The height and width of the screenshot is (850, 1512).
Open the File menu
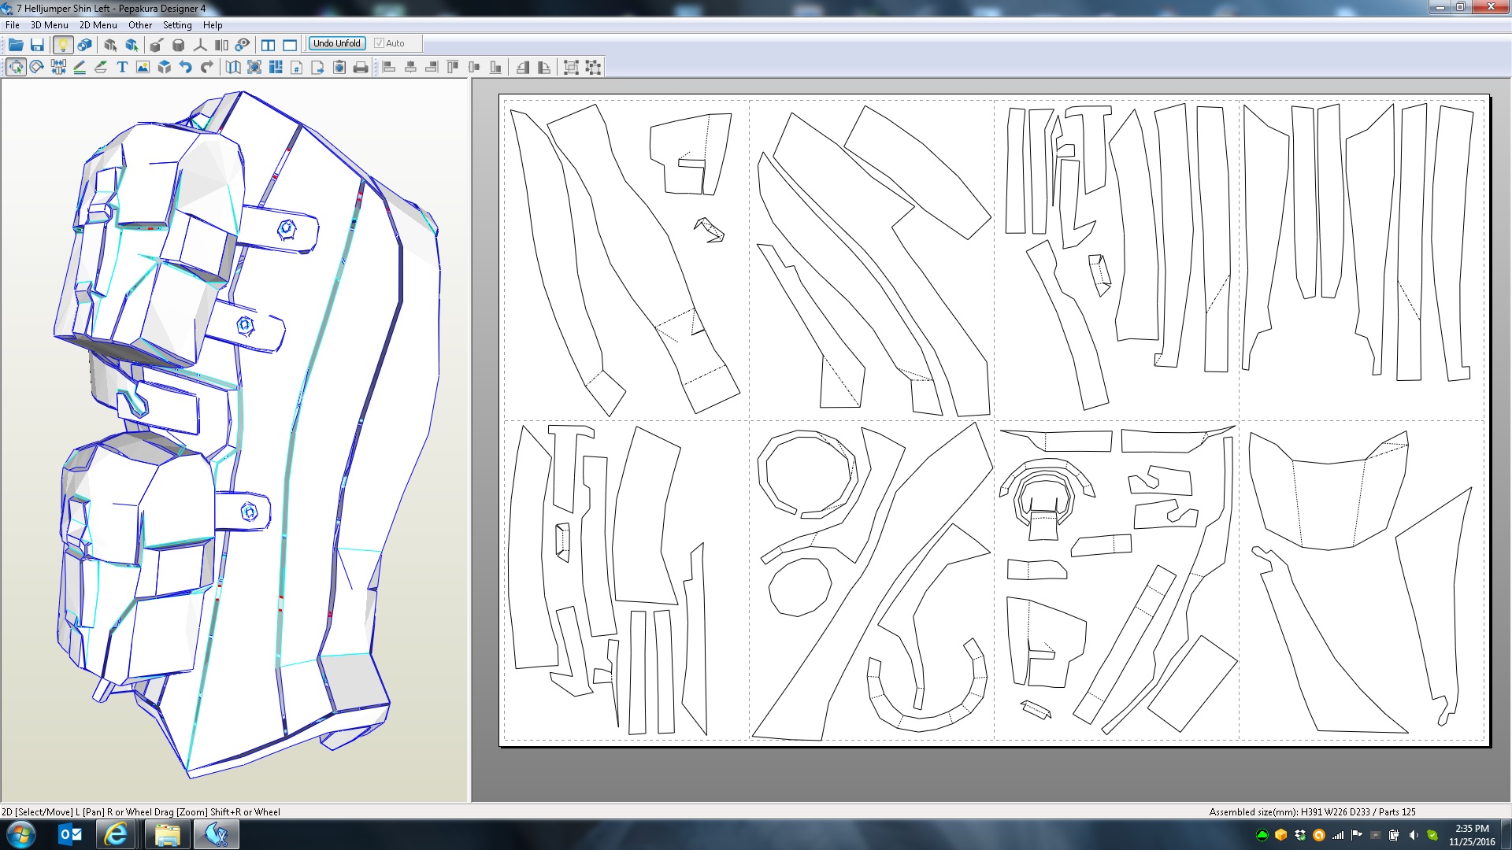click(x=13, y=25)
